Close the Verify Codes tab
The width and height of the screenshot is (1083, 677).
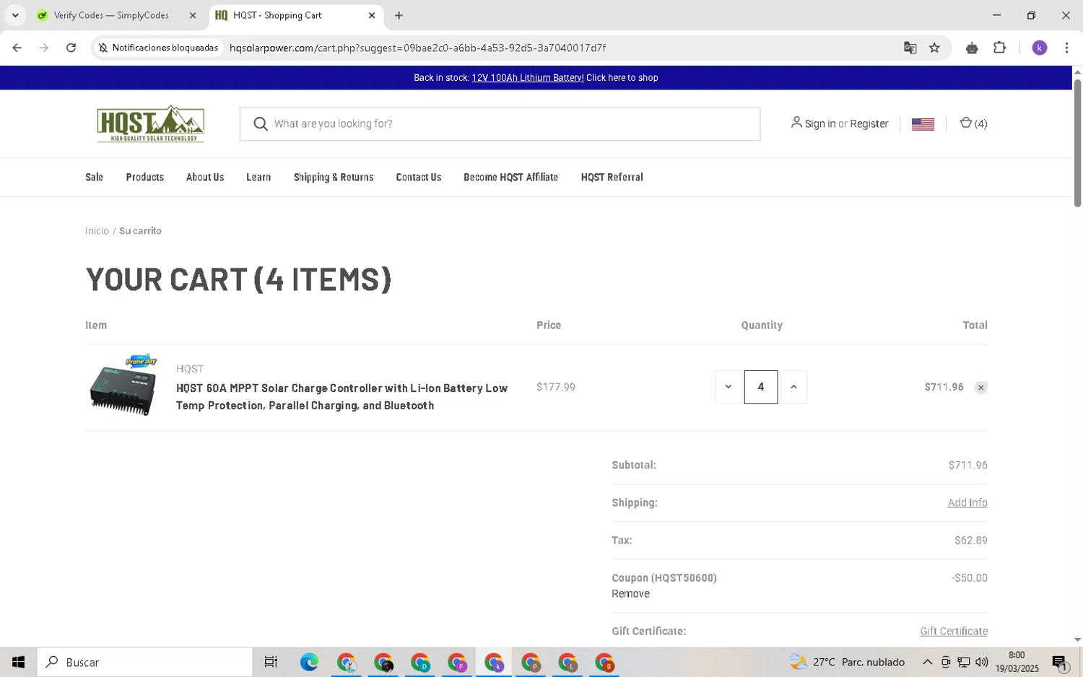(x=193, y=15)
